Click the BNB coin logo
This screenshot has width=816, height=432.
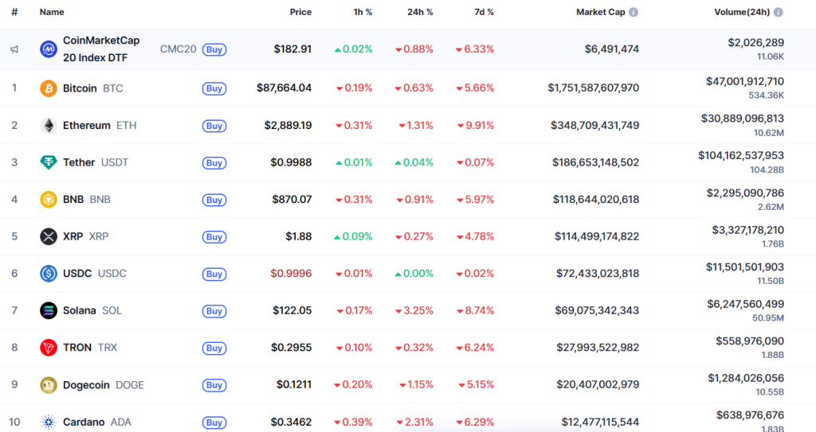click(x=49, y=200)
